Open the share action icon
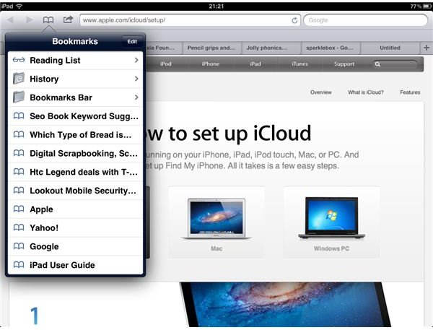433x330 pixels. click(x=68, y=19)
